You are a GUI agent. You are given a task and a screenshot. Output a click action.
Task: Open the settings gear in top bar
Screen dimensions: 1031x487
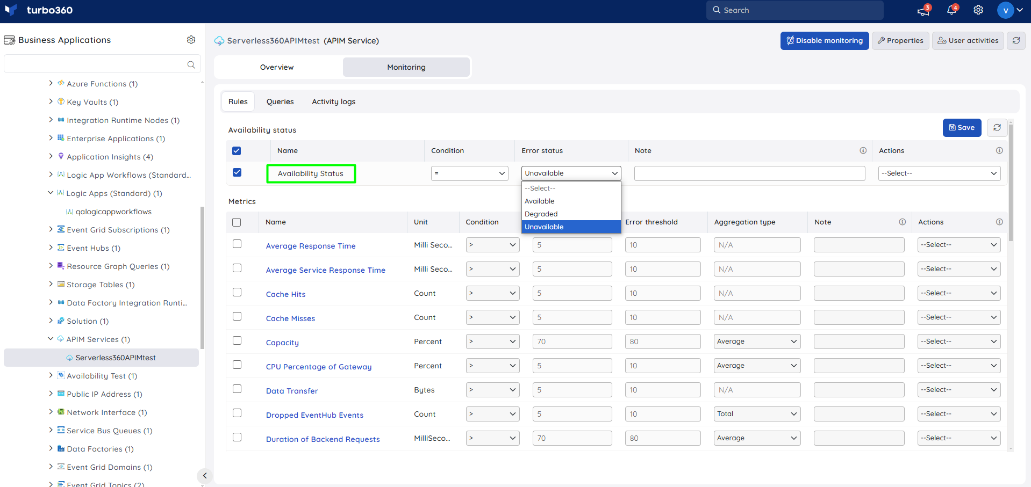click(978, 10)
